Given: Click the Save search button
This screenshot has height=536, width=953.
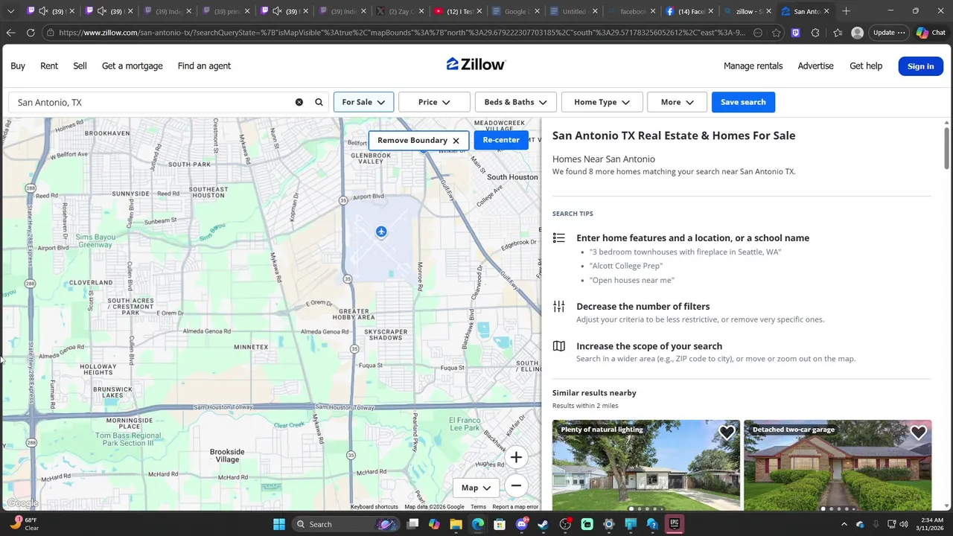Looking at the screenshot, I should coord(743,102).
